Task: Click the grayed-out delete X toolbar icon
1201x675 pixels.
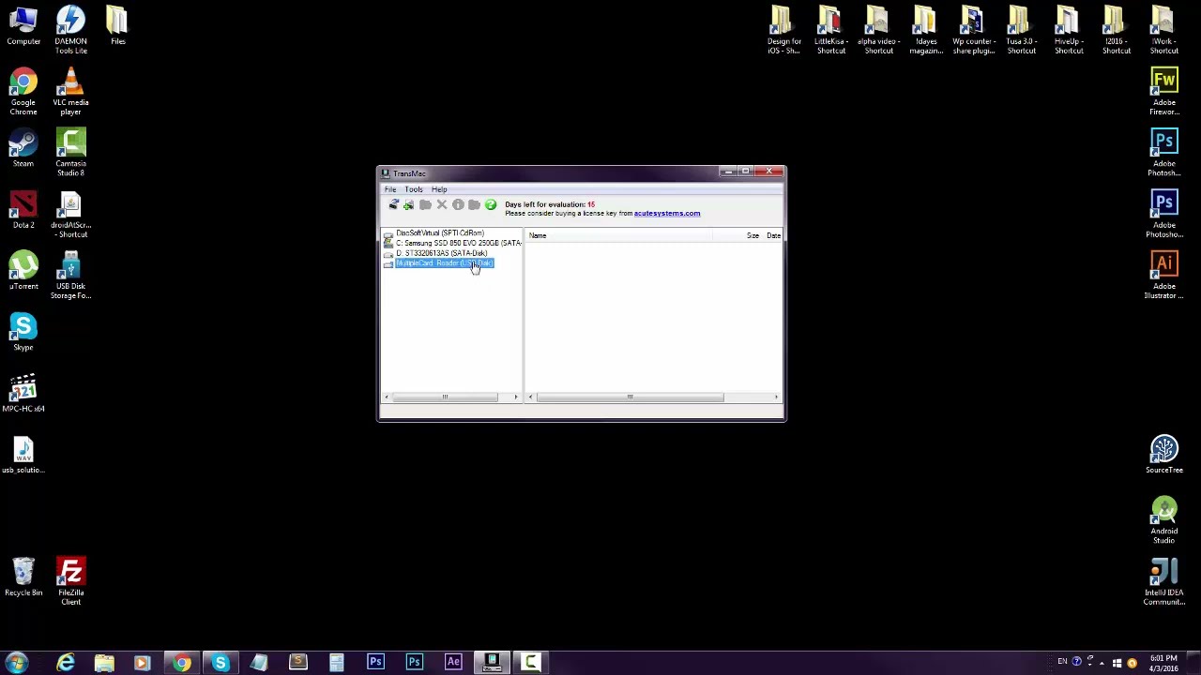Action: [442, 204]
